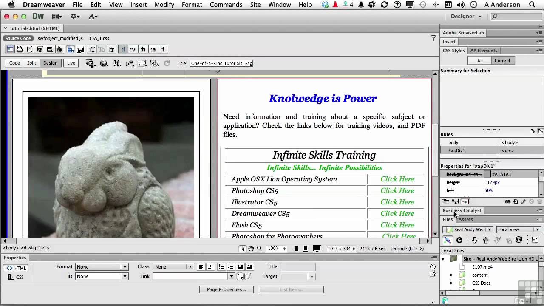Open the Local view dropdown
544x306 pixels.
(518, 229)
